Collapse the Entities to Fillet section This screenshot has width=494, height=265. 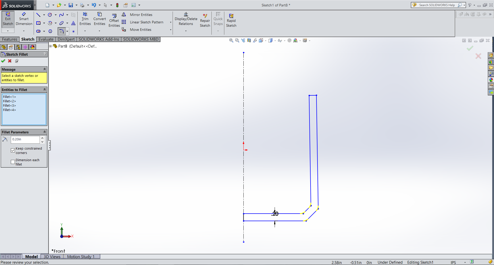coord(45,89)
